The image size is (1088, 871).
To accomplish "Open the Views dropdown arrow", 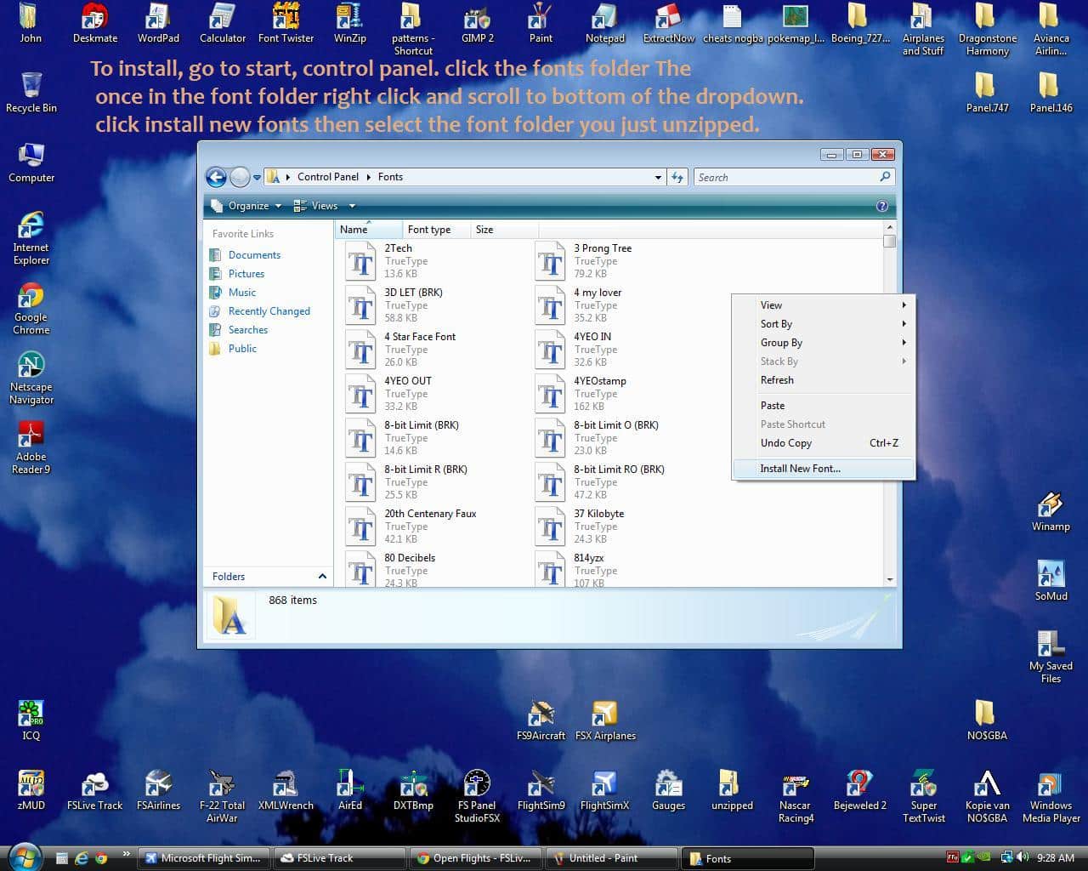I will tap(352, 206).
